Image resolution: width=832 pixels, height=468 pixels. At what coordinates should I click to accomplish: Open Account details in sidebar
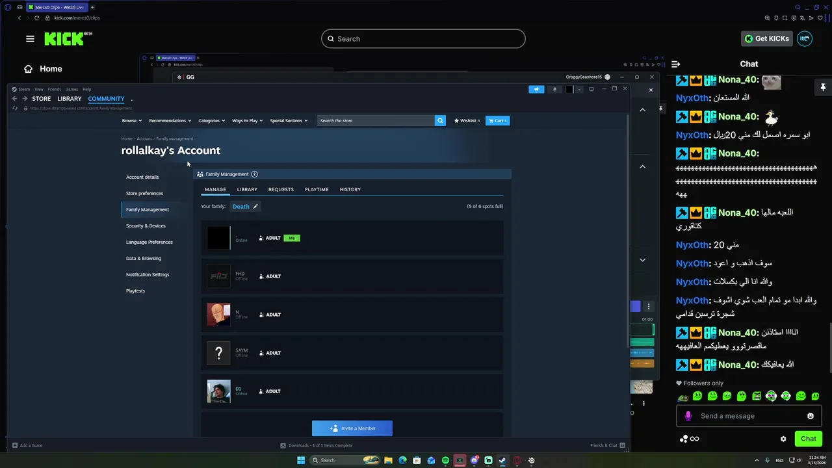point(142,177)
